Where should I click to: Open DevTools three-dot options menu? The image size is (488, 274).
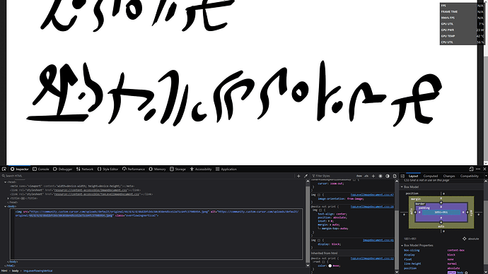pos(477,169)
